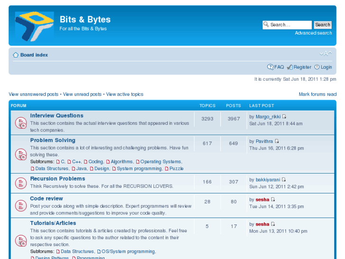Open the Problem Solving forum
The width and height of the screenshot is (345, 259).
click(53, 140)
